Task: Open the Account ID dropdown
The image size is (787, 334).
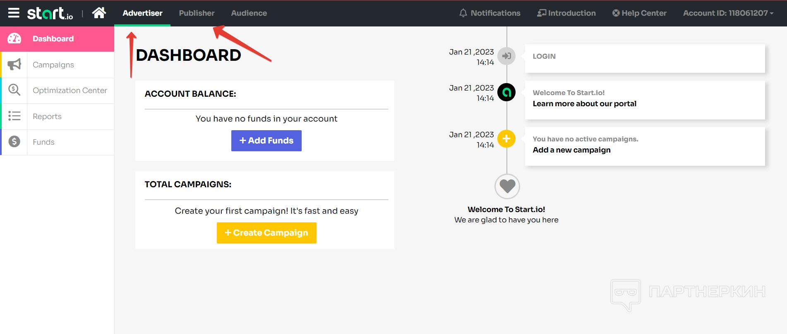Action: [728, 13]
